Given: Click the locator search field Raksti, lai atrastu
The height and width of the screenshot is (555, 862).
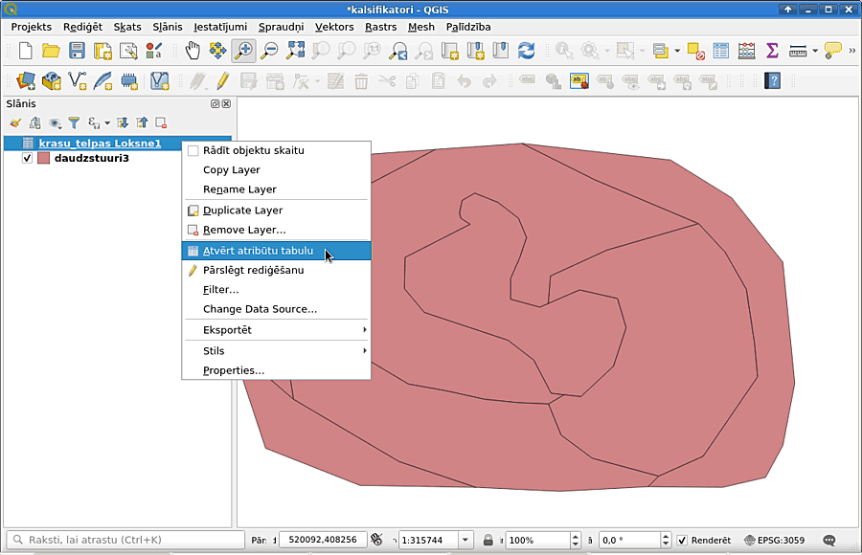Looking at the screenshot, I should pos(125,540).
